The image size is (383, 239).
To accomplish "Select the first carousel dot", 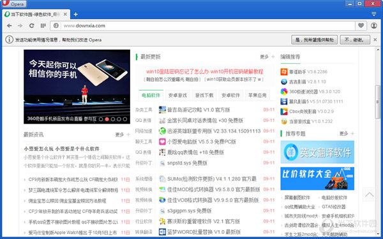I will [101, 119].
